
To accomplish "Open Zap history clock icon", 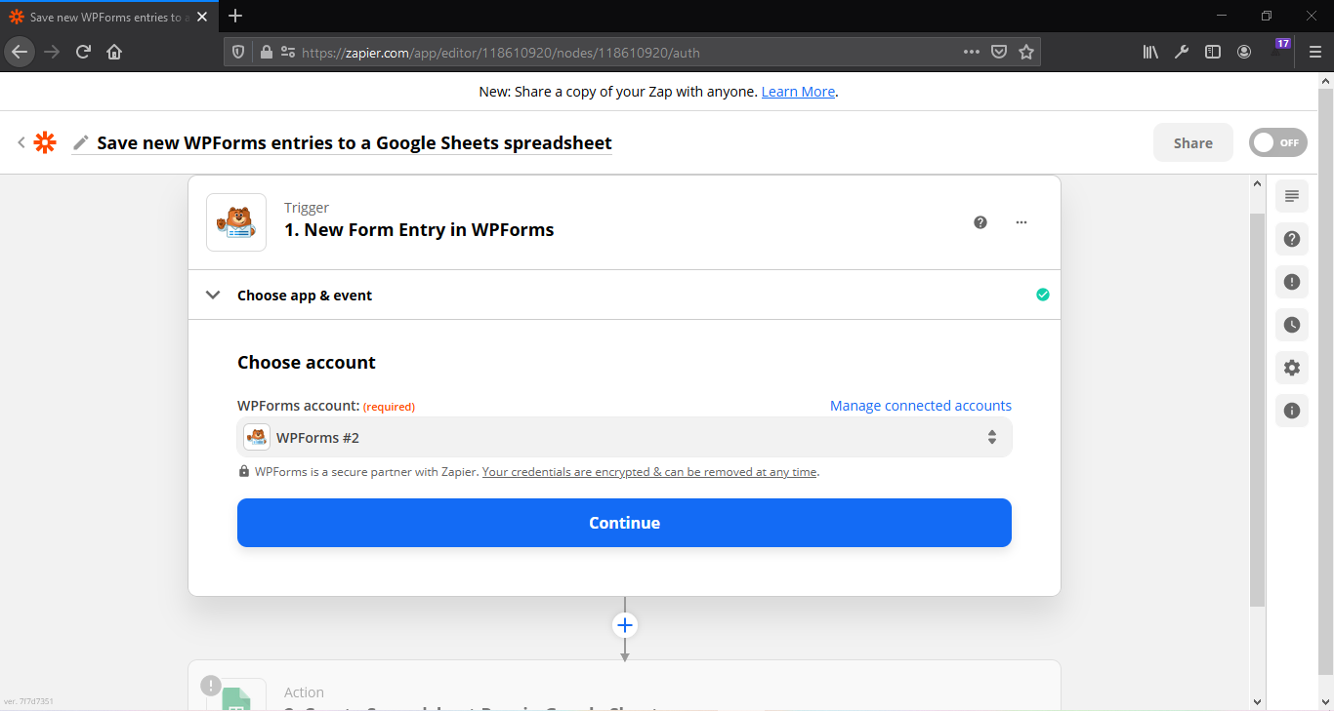I will (x=1292, y=325).
